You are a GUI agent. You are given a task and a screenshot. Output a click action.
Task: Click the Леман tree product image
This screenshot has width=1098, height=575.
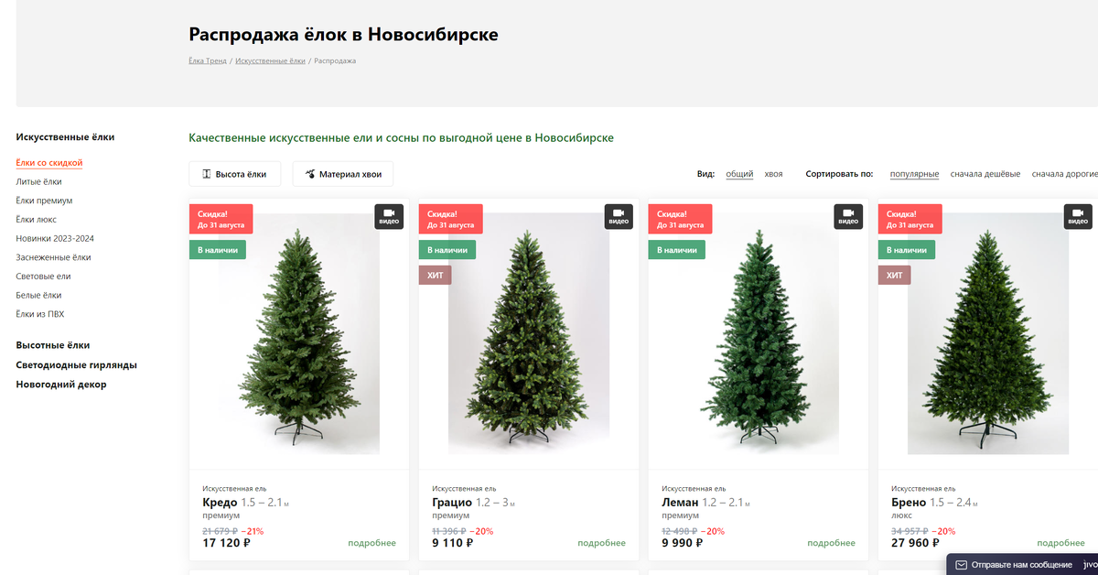point(758,334)
